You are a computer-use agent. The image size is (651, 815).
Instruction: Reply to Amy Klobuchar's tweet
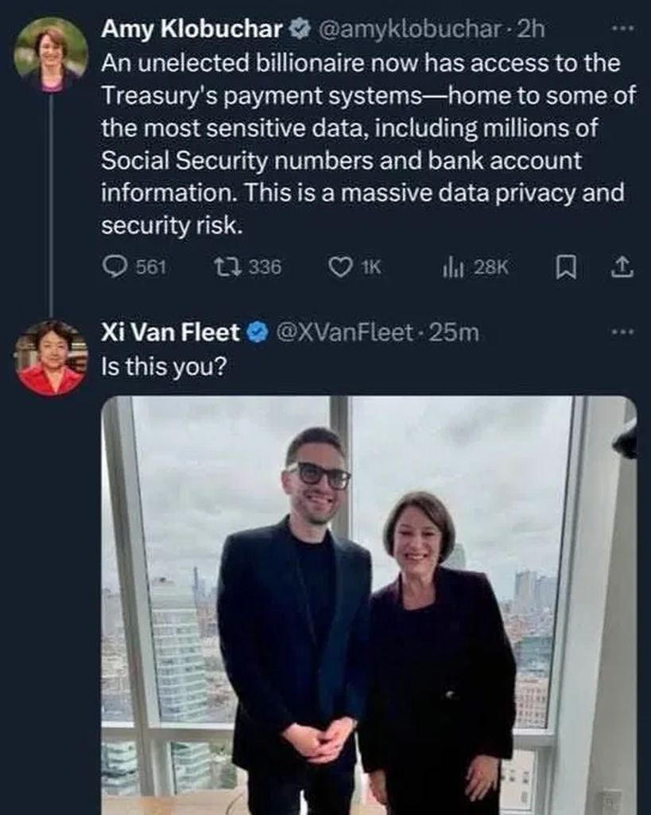coord(116,267)
